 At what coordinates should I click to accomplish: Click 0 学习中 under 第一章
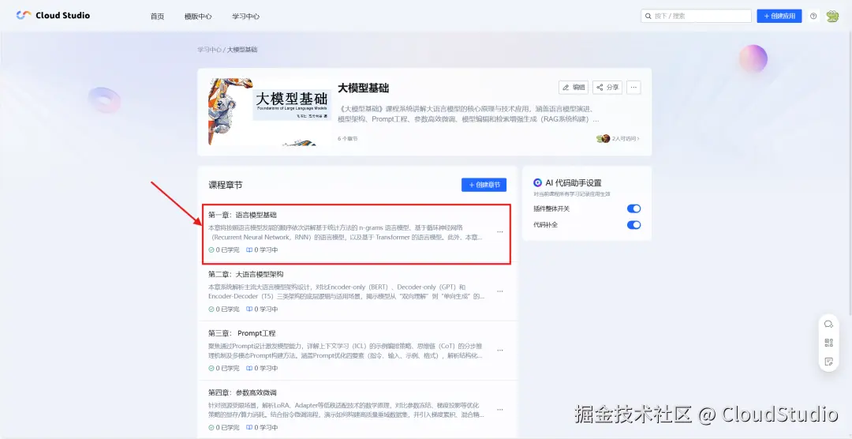262,250
